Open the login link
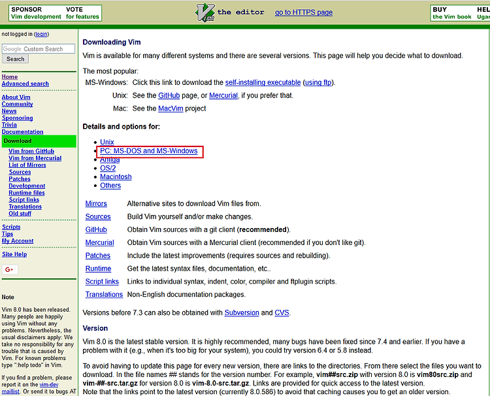Image resolution: width=490 pixels, height=396 pixels. [x=41, y=34]
